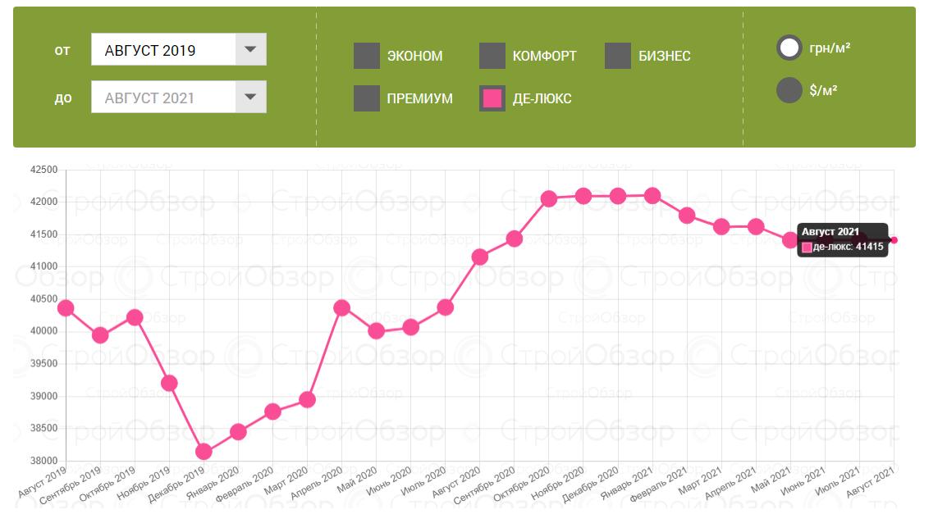Enable the ПРЕМИУМ class checkbox
The height and width of the screenshot is (514, 938).
point(367,98)
